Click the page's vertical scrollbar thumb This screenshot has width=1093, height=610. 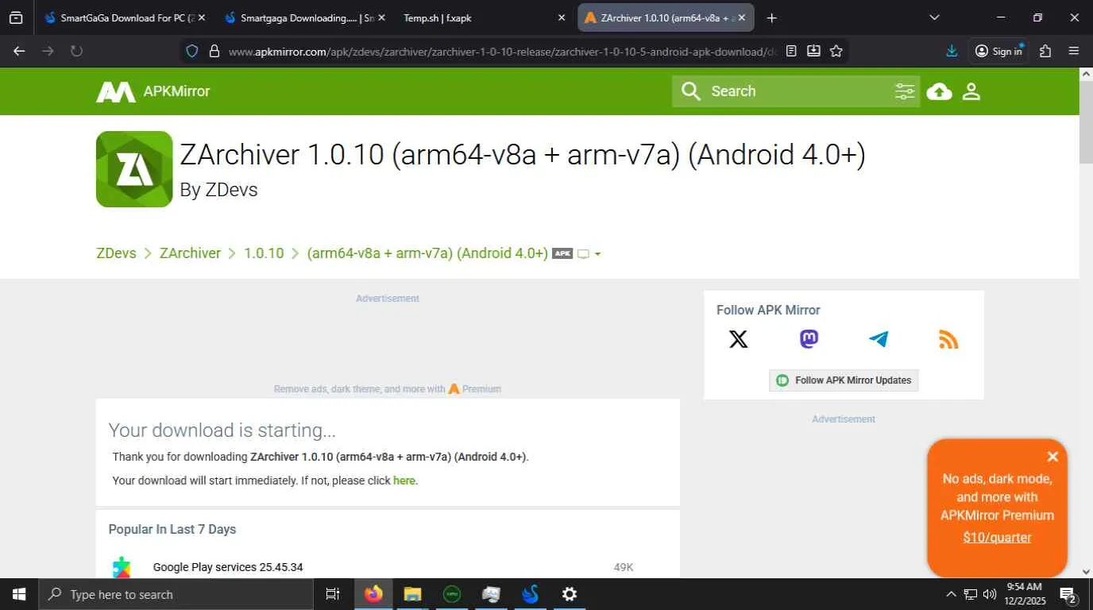coord(1086,121)
